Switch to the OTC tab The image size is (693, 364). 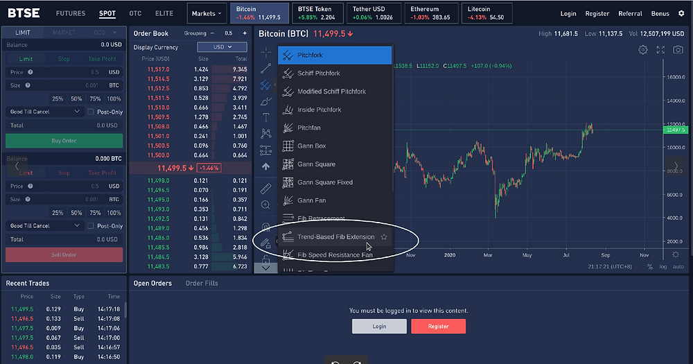[x=135, y=14]
